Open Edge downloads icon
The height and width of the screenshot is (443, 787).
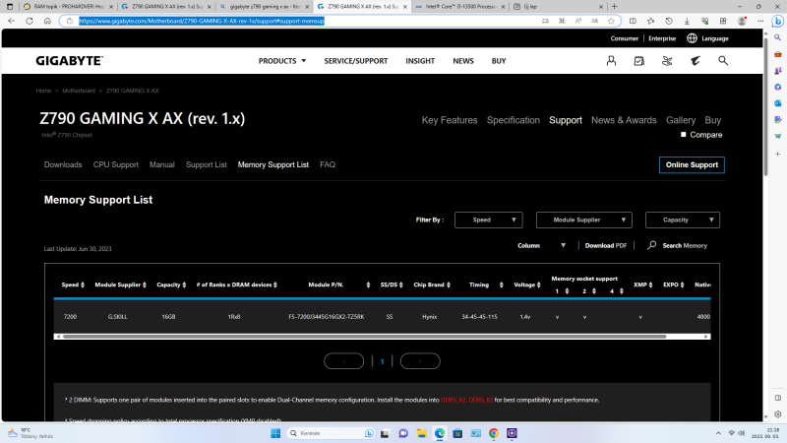point(687,21)
